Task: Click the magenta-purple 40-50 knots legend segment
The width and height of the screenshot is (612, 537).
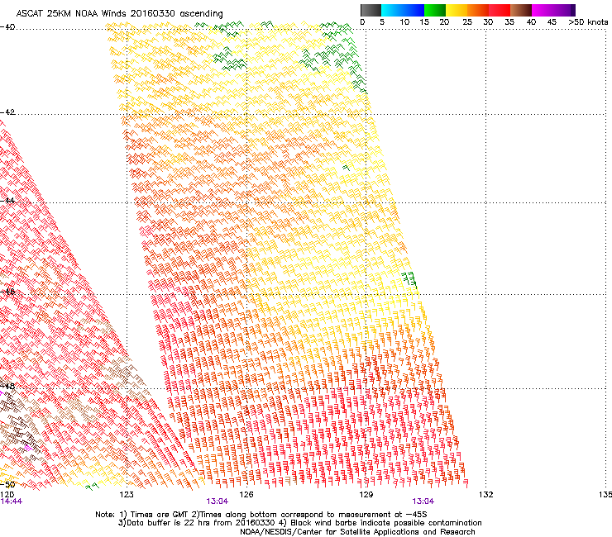Action: (x=553, y=10)
